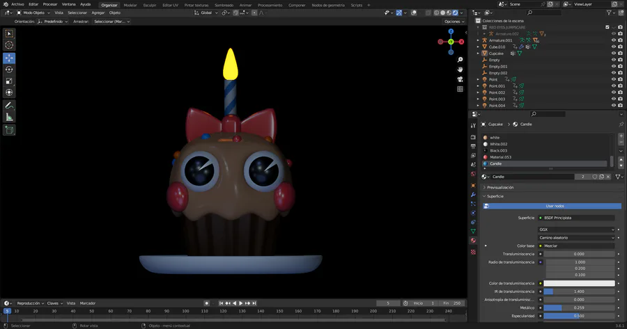Open the World properties tab
Viewport: 627px width, 329px height.
click(474, 174)
